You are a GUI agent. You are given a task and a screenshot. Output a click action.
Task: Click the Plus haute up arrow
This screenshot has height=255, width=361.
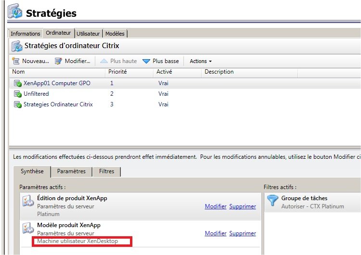pyautogui.click(x=104, y=61)
